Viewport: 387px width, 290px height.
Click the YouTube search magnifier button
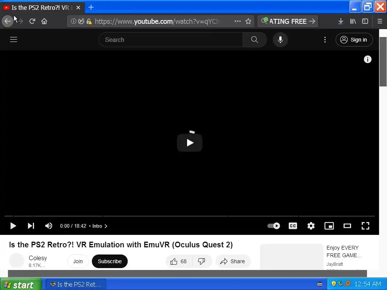click(254, 40)
